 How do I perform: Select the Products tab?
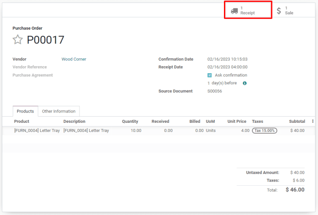[x=25, y=111]
